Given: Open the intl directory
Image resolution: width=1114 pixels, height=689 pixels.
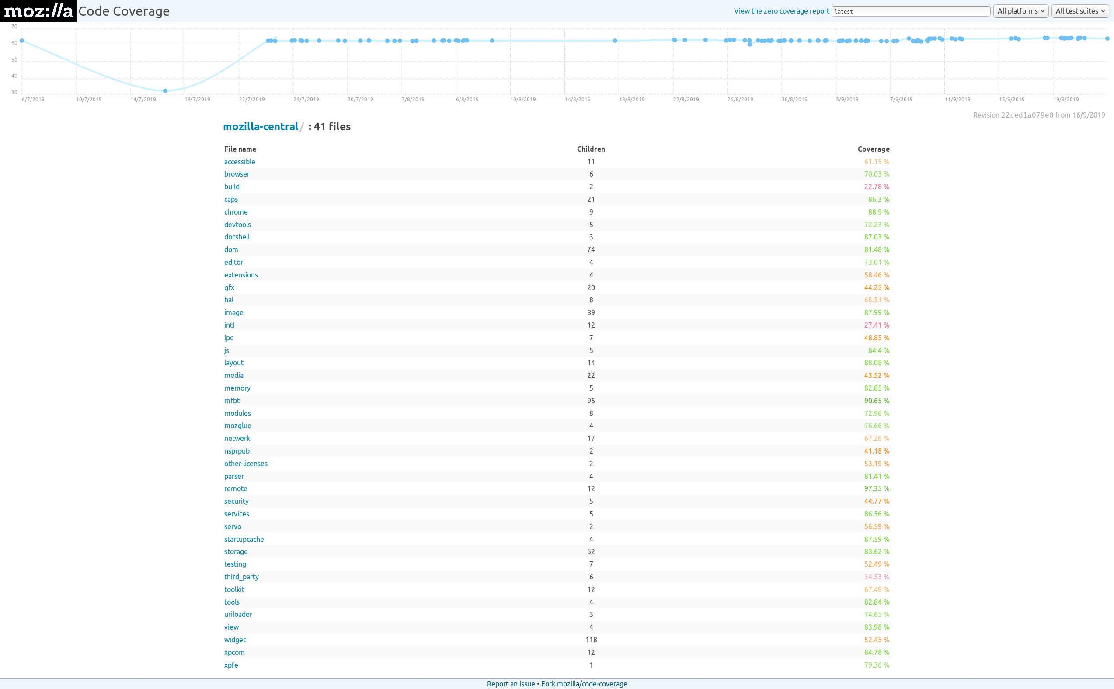Looking at the screenshot, I should 229,325.
